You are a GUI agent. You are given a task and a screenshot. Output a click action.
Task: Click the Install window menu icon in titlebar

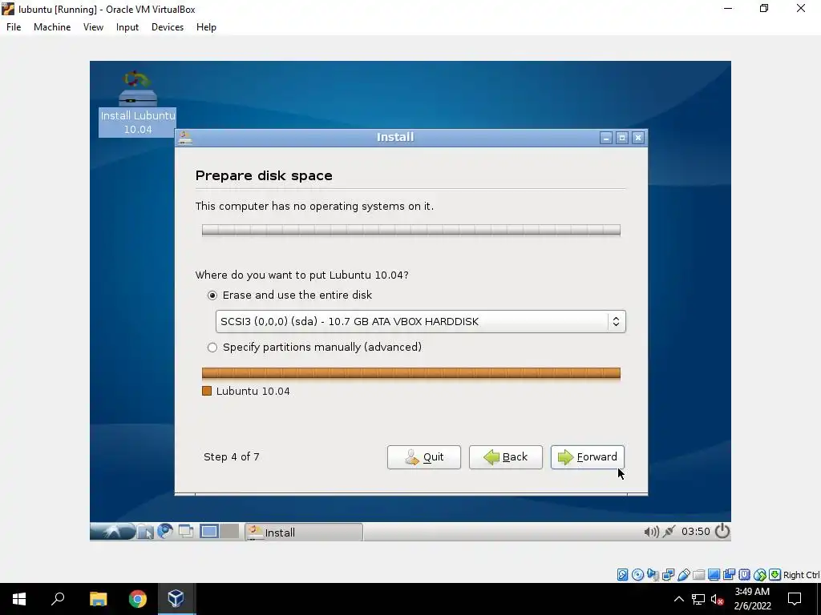click(x=185, y=138)
